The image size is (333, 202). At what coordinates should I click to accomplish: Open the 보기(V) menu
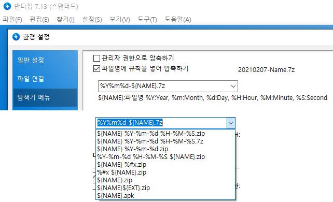tap(120, 20)
